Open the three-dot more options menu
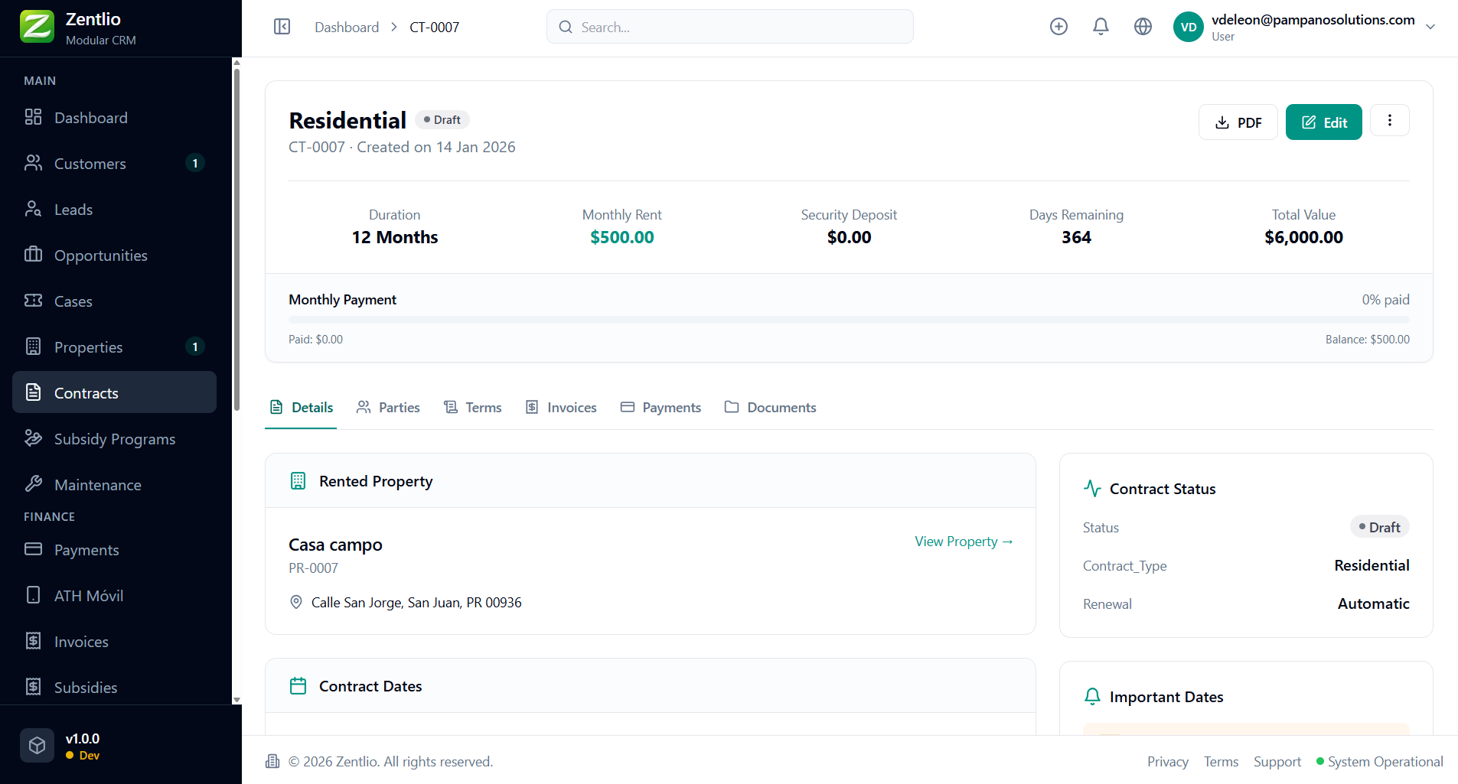Image resolution: width=1458 pixels, height=784 pixels. click(x=1389, y=121)
